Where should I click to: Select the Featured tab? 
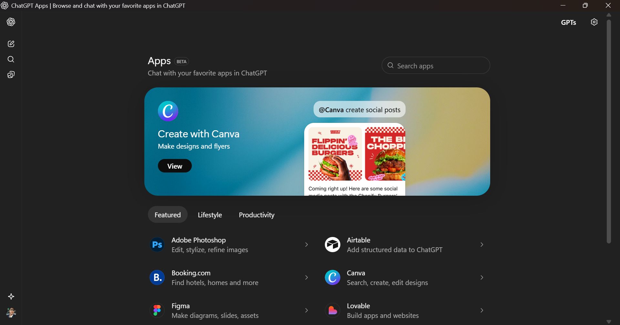click(x=168, y=215)
